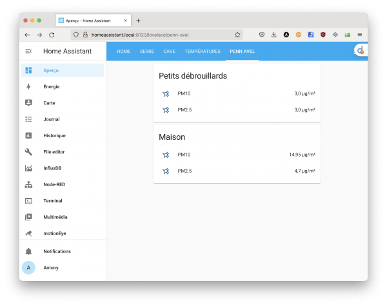Viewport: 387px width, 306px height.
Task: Open motionEye in sidebar
Action: (55, 233)
